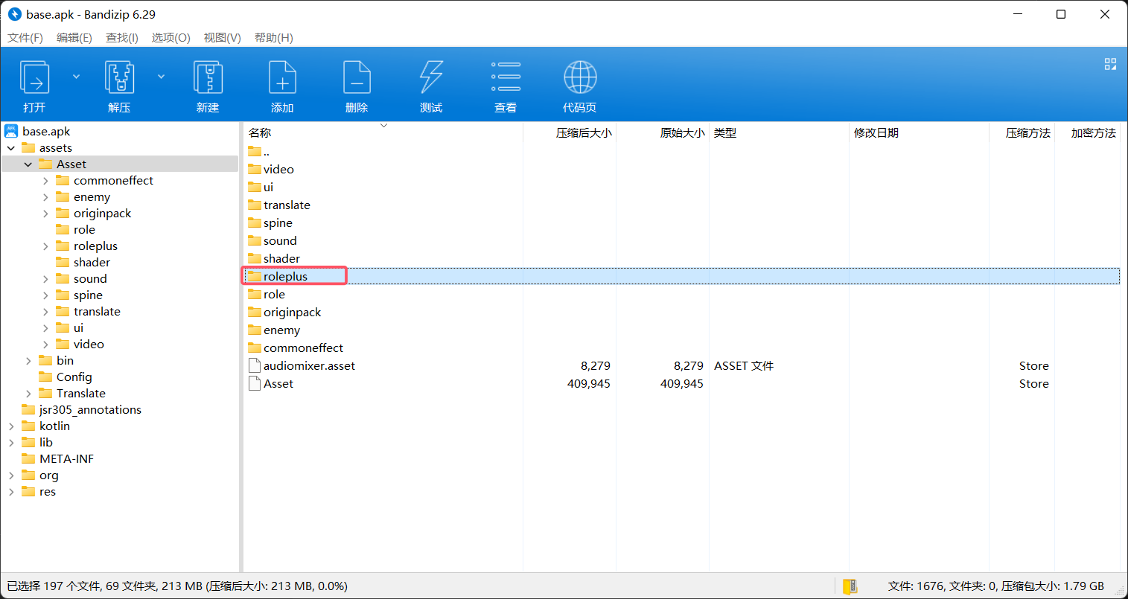Viewport: 1128px width, 599px height.
Task: Expand the bin tree node
Action: point(28,361)
